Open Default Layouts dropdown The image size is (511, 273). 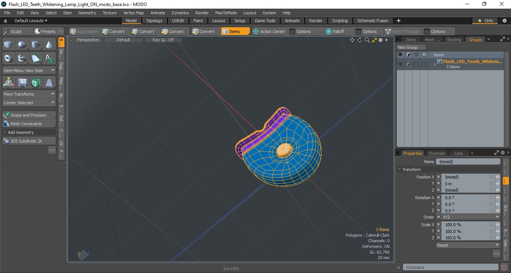point(31,21)
